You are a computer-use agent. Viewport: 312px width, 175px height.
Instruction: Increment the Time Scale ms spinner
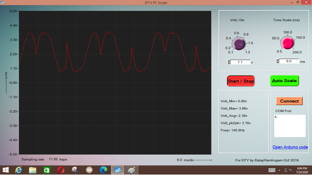[x=277, y=60]
